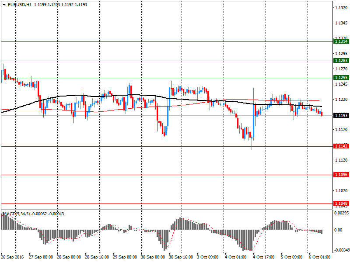Select the MACD(5,34,5) indicator label

click(16, 214)
